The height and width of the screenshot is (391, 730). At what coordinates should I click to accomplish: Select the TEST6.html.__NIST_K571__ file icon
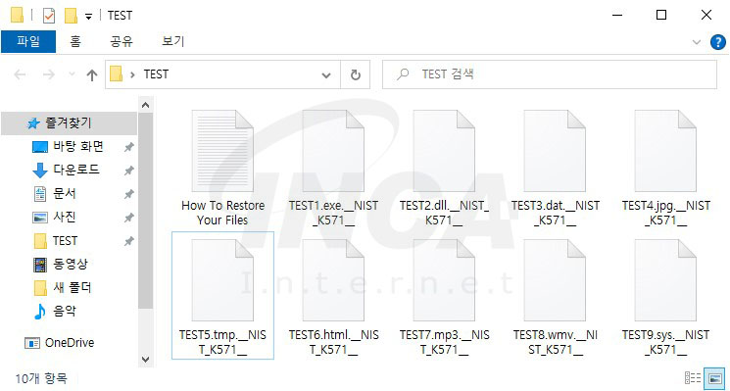pos(333,280)
